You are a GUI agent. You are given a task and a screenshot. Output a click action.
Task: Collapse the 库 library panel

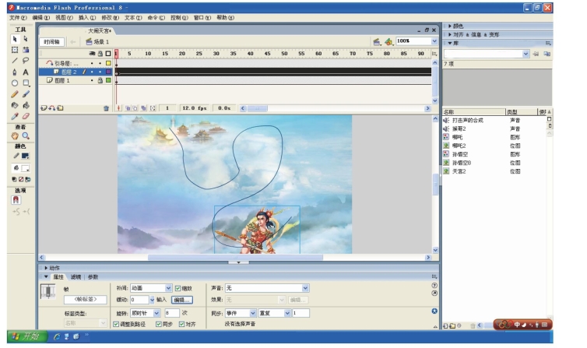(450, 43)
